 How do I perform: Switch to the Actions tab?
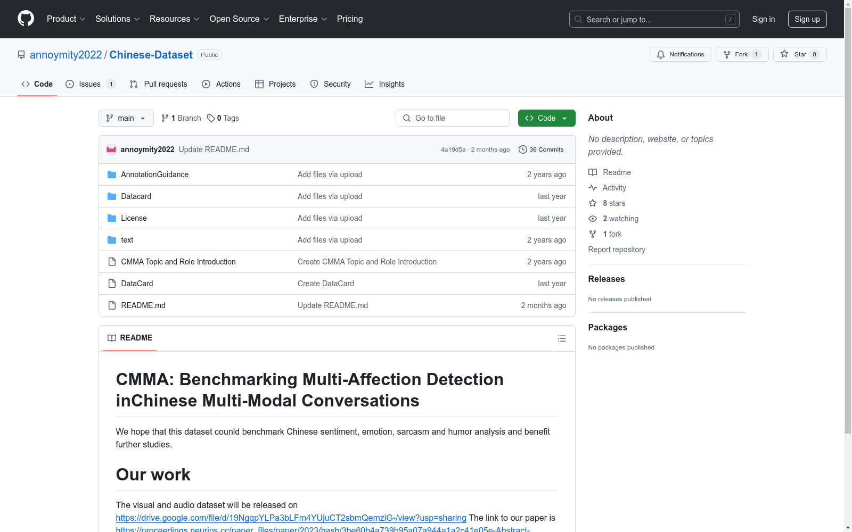coord(222,84)
